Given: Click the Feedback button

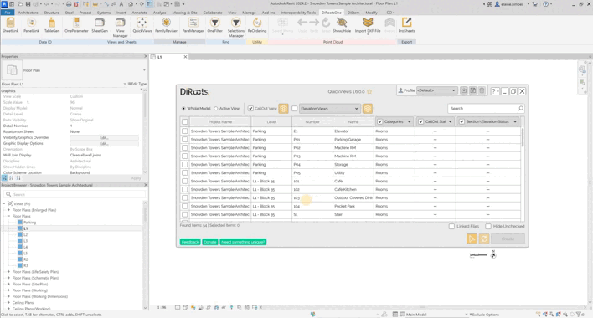Looking at the screenshot, I should click(x=190, y=242).
